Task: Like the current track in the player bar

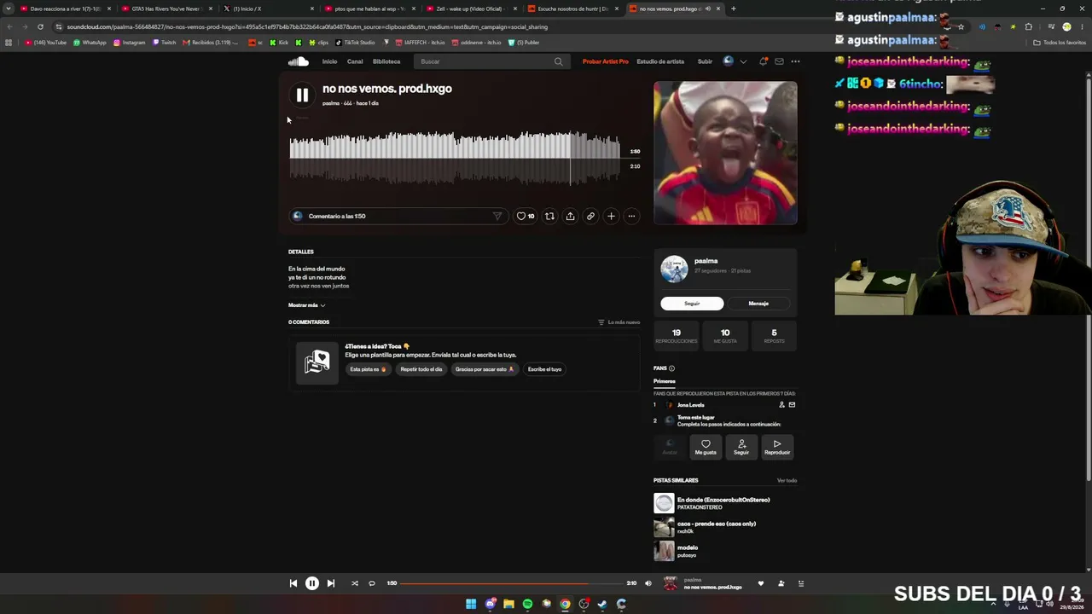Action: [x=761, y=584]
